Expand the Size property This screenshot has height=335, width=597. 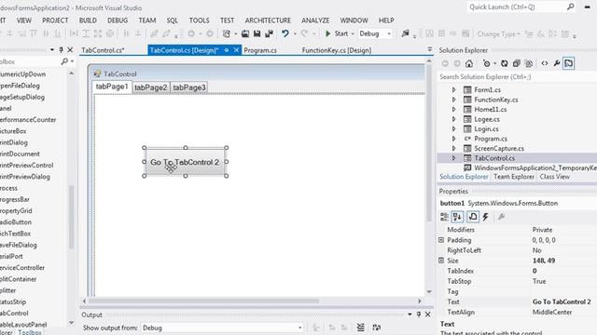pyautogui.click(x=441, y=261)
